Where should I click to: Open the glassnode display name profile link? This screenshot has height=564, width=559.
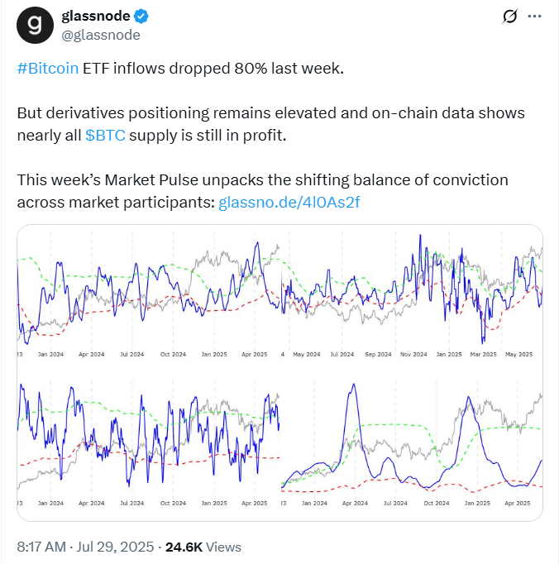(x=96, y=17)
